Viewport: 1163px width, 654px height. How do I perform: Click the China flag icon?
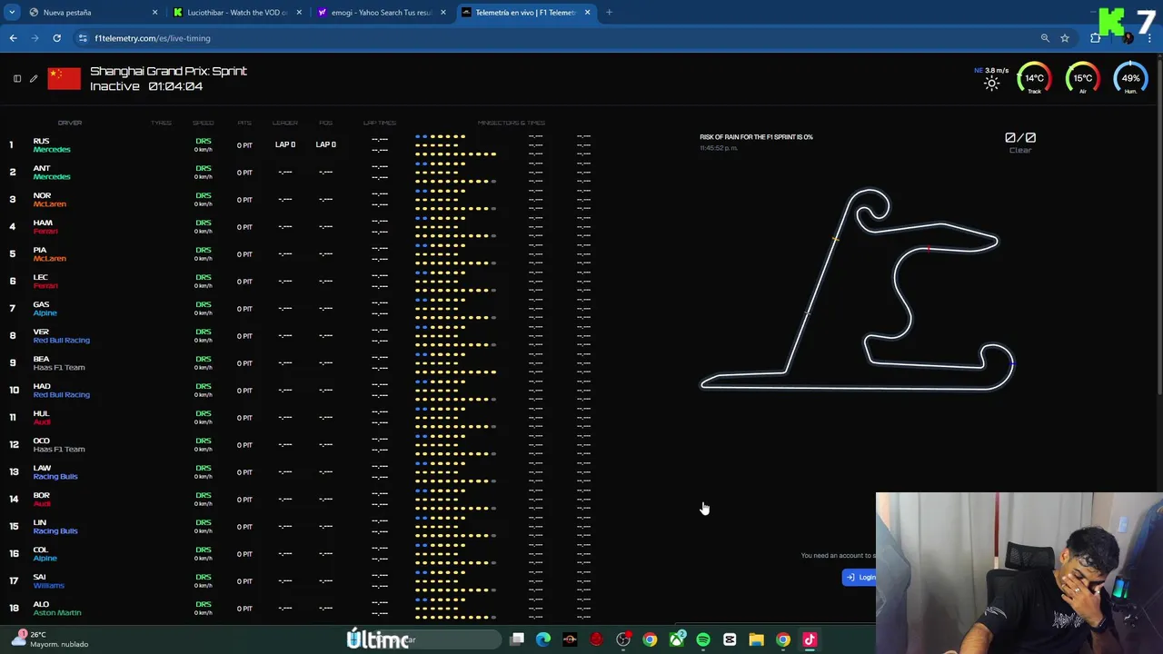[x=64, y=78]
